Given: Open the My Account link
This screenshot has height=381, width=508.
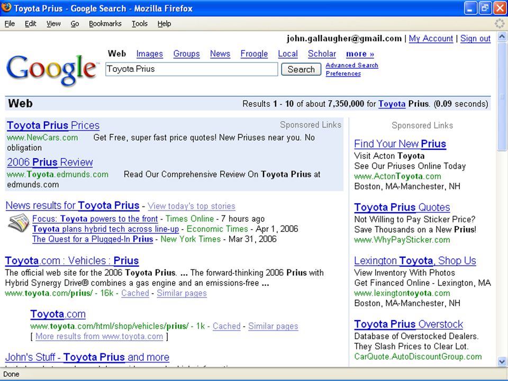Looking at the screenshot, I should pos(431,39).
